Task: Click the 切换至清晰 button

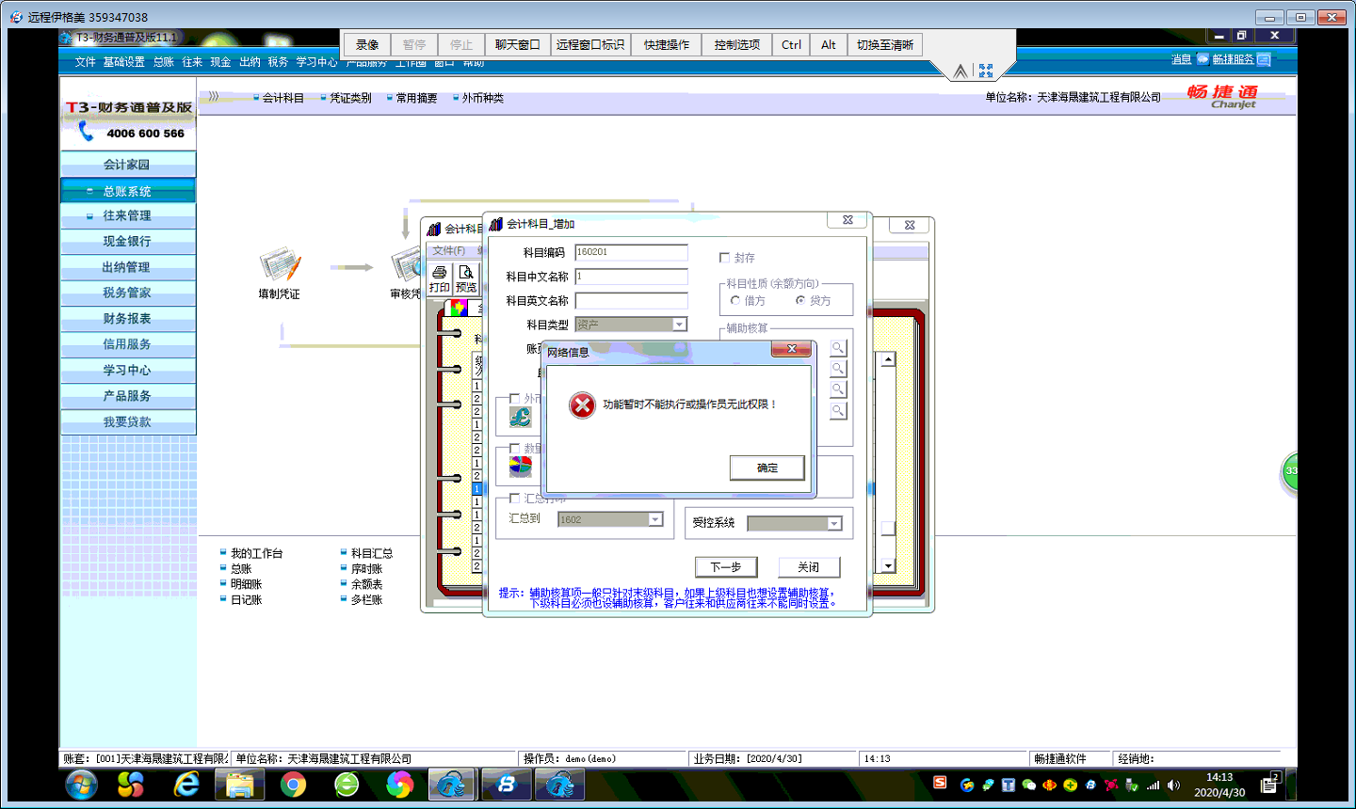Action: coord(885,45)
